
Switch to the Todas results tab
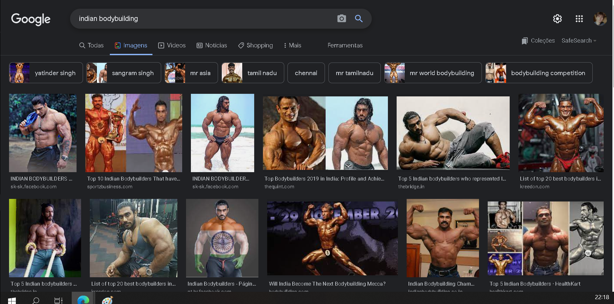(x=91, y=45)
